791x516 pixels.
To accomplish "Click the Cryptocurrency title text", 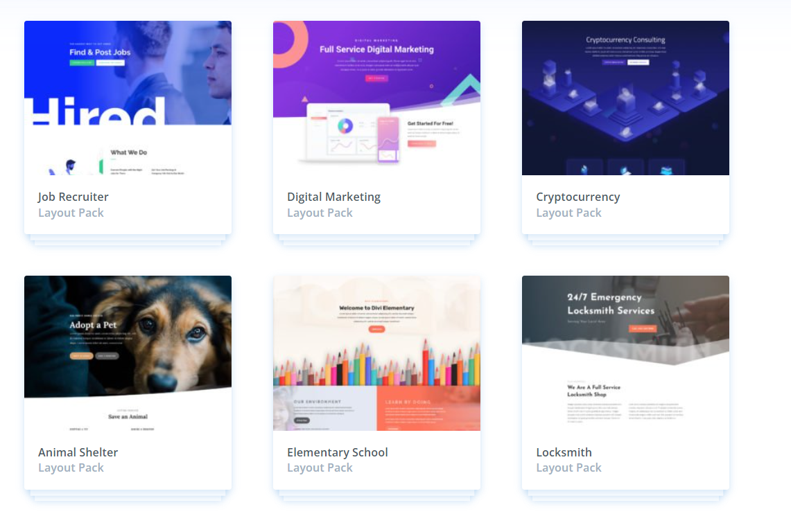I will [578, 197].
